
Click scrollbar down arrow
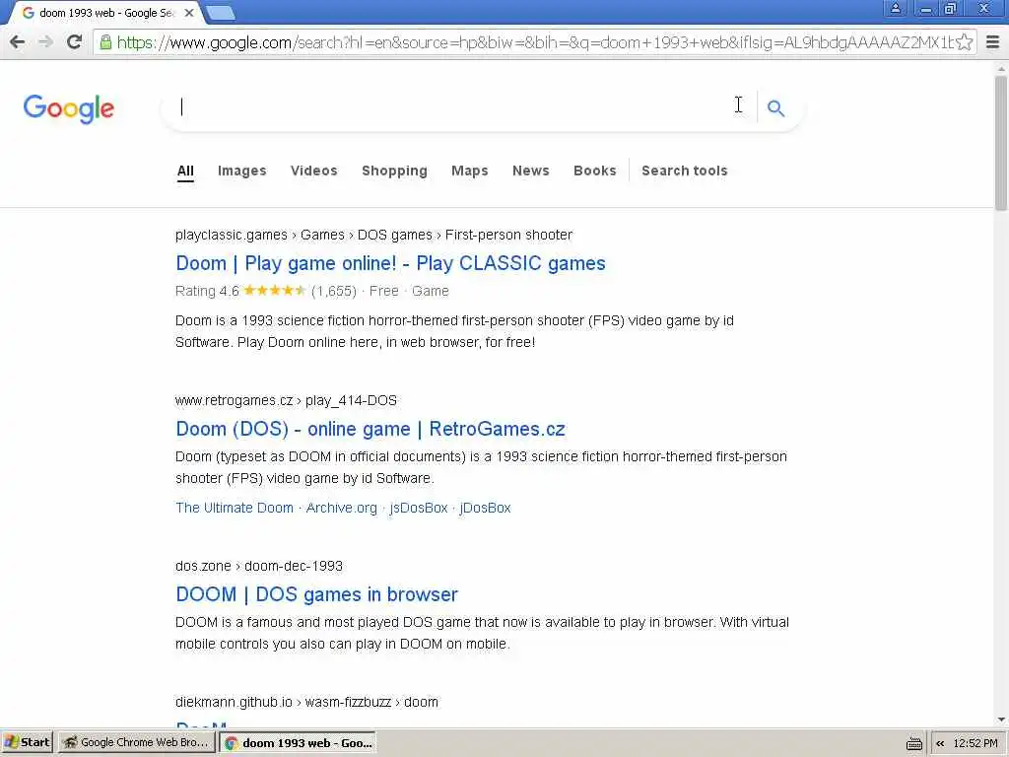[1001, 720]
